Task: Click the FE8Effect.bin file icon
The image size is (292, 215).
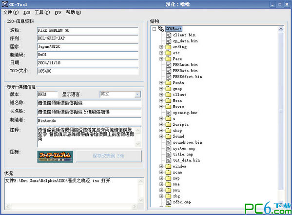Action: (x=169, y=77)
